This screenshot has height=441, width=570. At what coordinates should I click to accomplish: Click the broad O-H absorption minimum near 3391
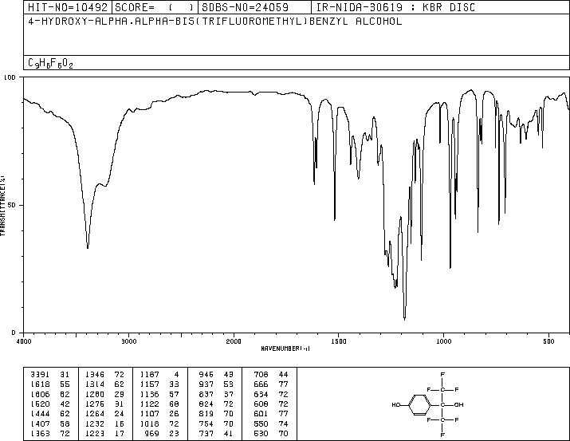click(x=88, y=247)
